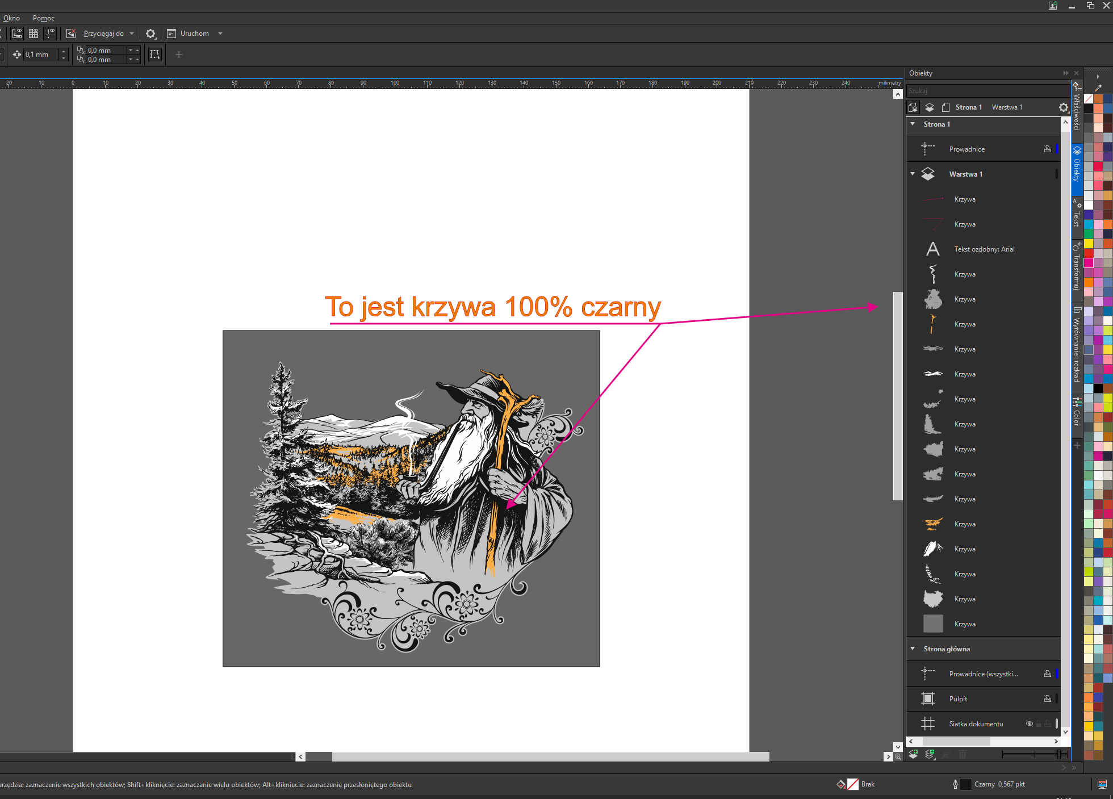Image resolution: width=1113 pixels, height=799 pixels.
Task: Click the options gear in toolbar
Action: point(150,34)
